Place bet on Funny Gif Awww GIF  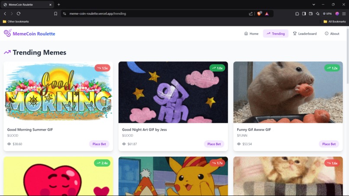coord(329,144)
